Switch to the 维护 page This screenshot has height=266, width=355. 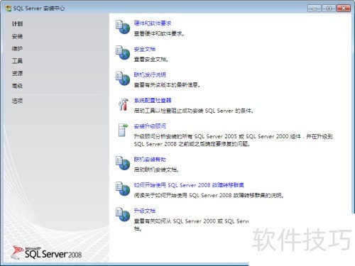[17, 48]
